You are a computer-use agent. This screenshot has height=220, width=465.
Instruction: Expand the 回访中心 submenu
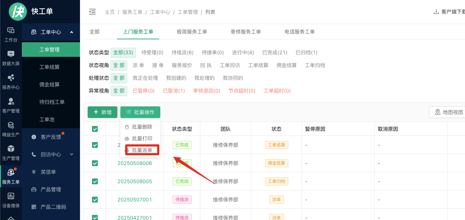tap(72, 154)
